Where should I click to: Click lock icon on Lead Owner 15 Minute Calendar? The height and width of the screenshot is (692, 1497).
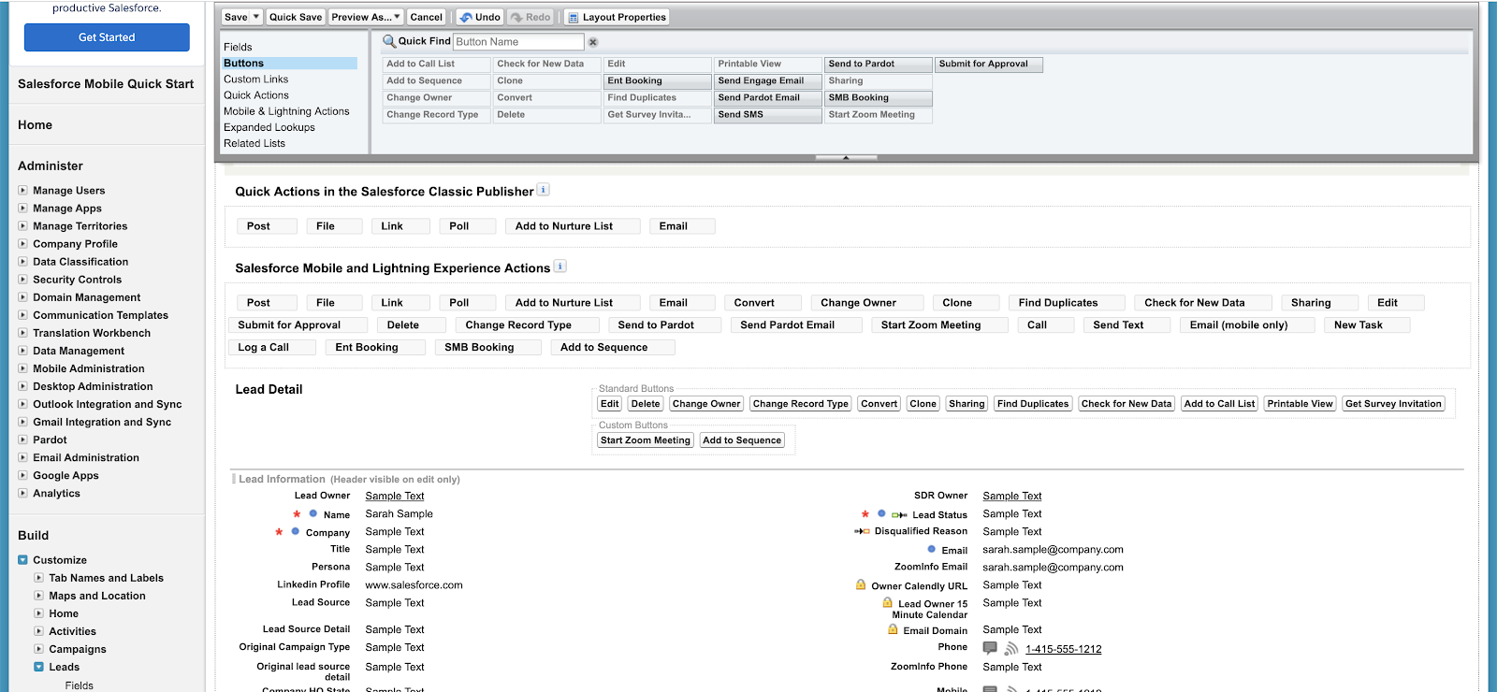coord(887,602)
